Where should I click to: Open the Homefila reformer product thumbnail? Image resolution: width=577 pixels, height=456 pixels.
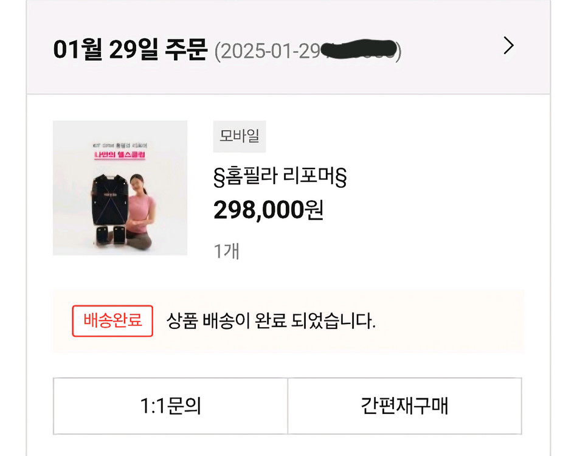[119, 187]
